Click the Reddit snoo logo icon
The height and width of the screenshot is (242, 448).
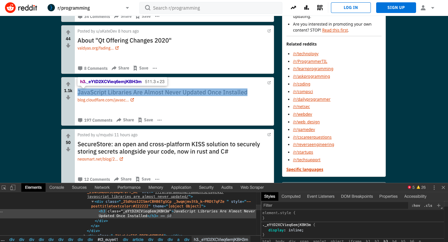9,7
